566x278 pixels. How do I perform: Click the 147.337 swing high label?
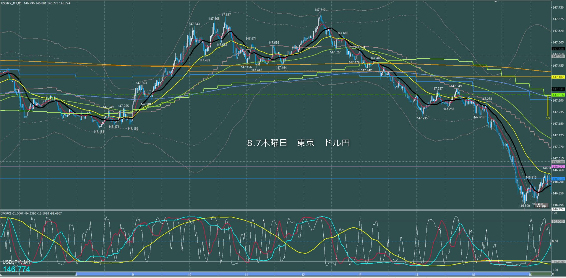(437, 89)
